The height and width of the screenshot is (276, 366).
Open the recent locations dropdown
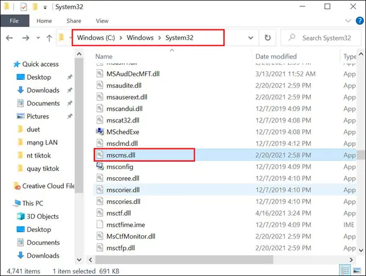tap(38, 37)
